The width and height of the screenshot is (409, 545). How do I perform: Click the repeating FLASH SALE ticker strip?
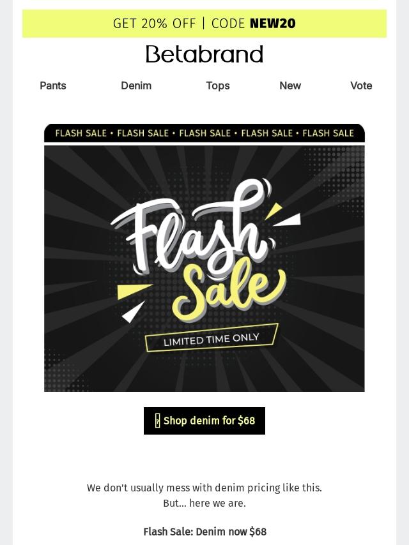click(x=204, y=133)
